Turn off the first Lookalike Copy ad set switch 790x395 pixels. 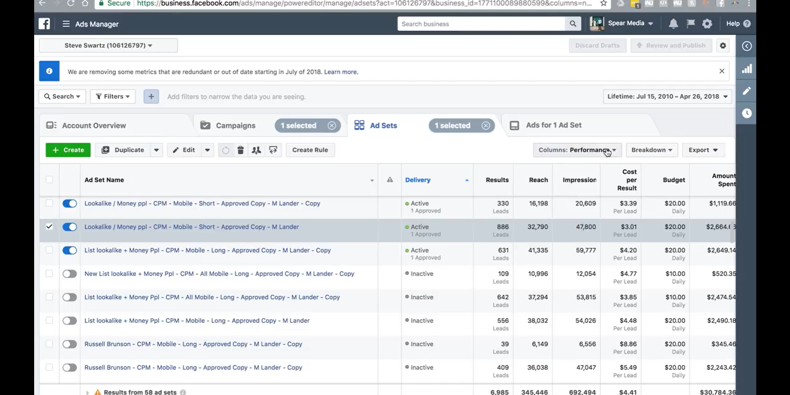point(70,203)
